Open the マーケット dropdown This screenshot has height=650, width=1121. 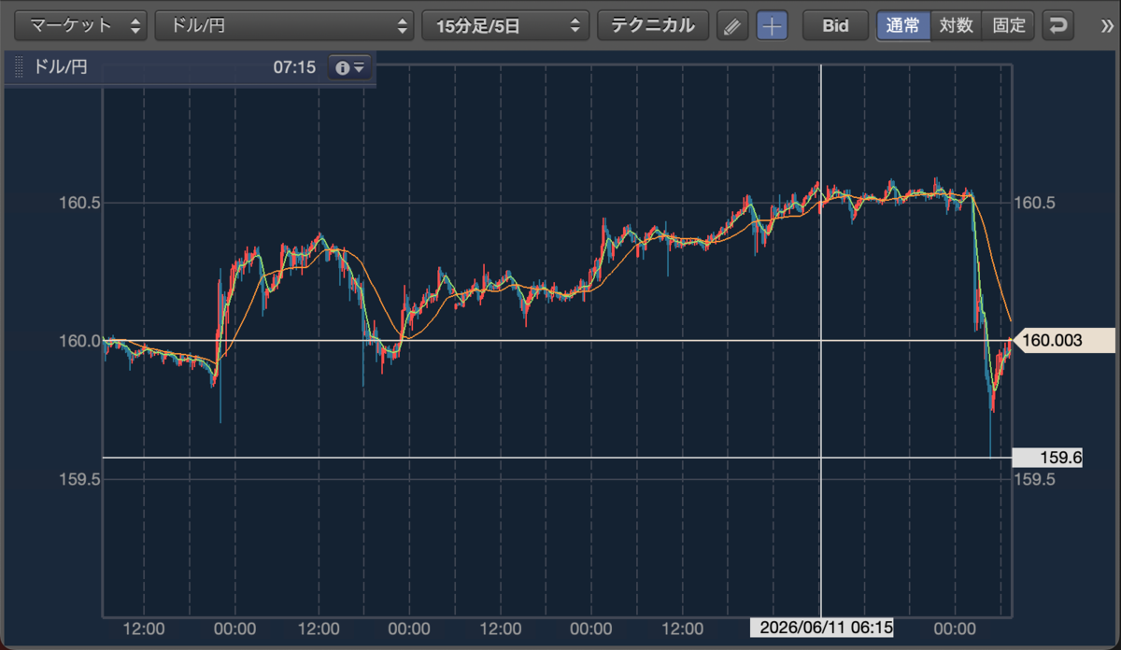(x=83, y=25)
